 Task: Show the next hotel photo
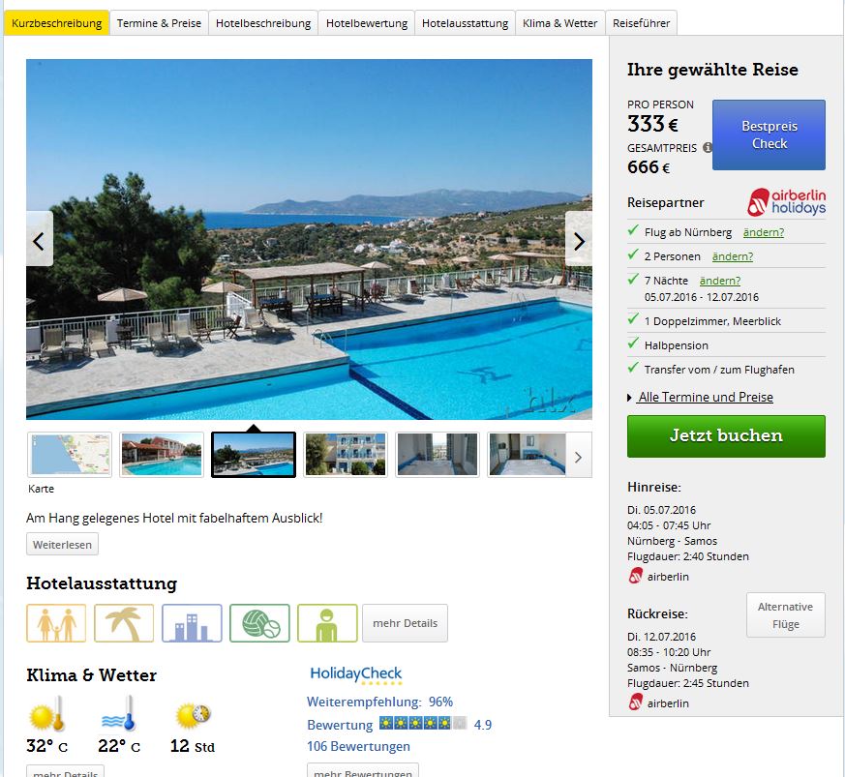click(x=579, y=241)
